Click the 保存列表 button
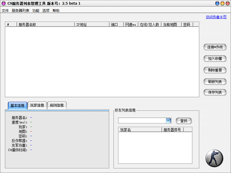 tap(215, 92)
